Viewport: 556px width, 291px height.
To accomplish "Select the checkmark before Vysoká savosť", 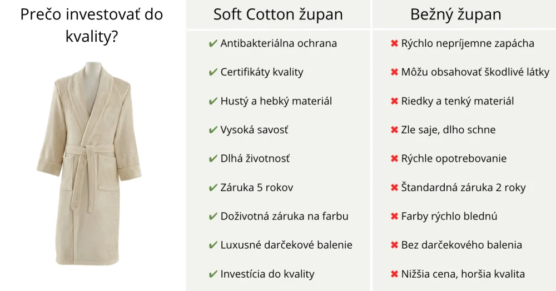I will [x=213, y=130].
